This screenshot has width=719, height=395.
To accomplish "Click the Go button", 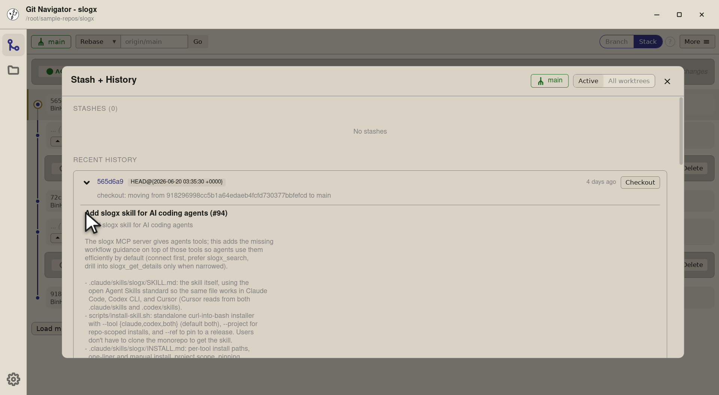I will click(198, 42).
